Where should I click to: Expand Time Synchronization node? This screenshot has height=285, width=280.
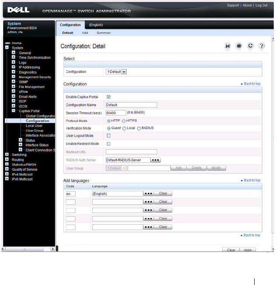tap(14, 57)
